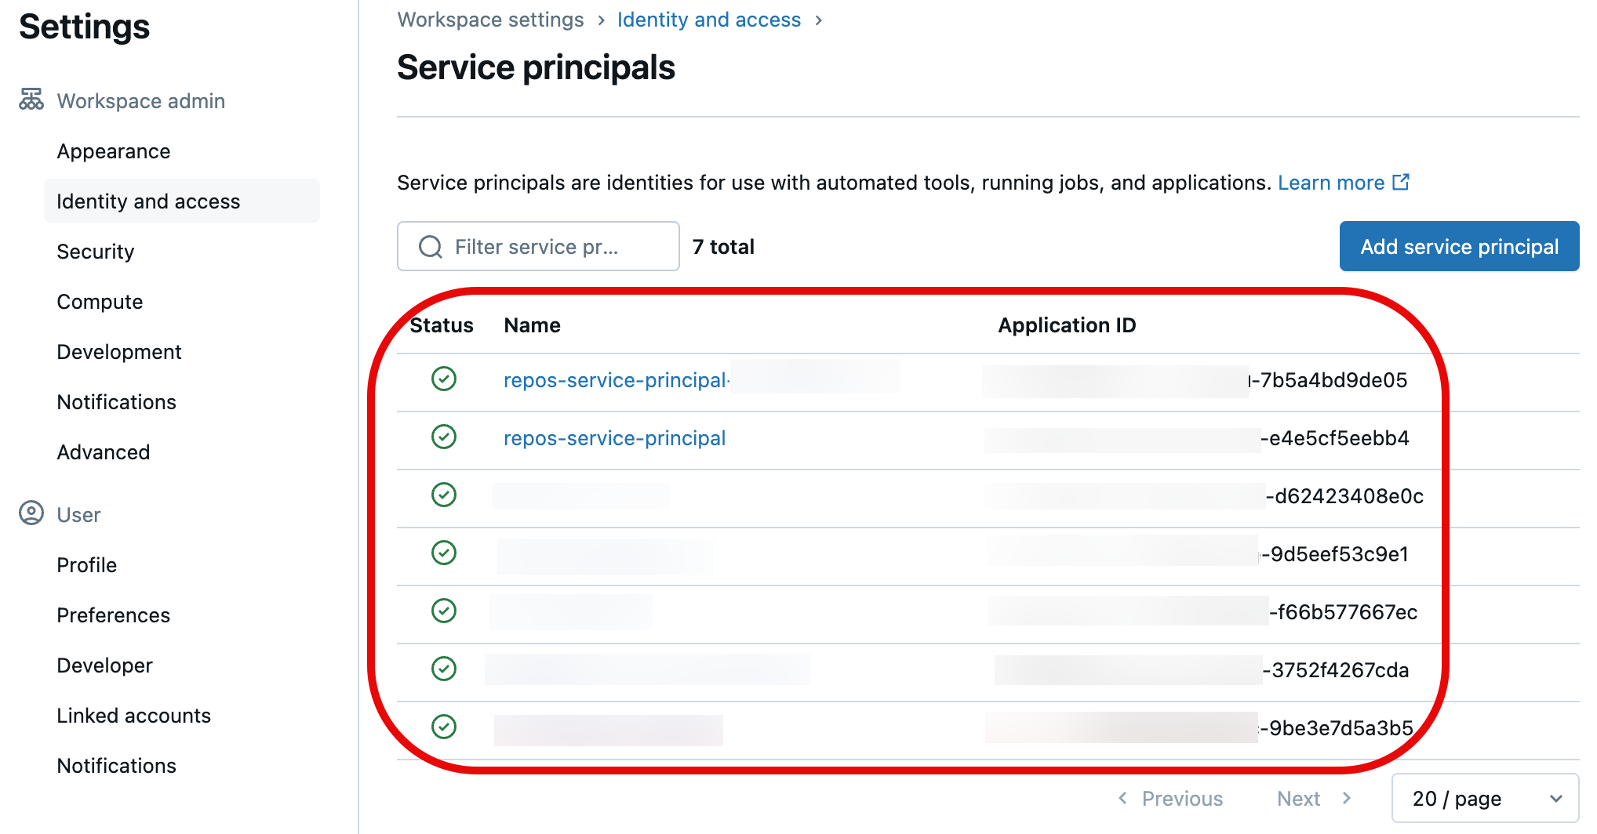Follow the Learn more link
The height and width of the screenshot is (834, 1597).
(x=1331, y=183)
